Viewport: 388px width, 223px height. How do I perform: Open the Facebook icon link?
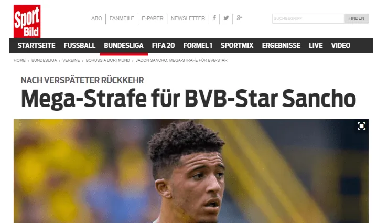pyautogui.click(x=214, y=18)
